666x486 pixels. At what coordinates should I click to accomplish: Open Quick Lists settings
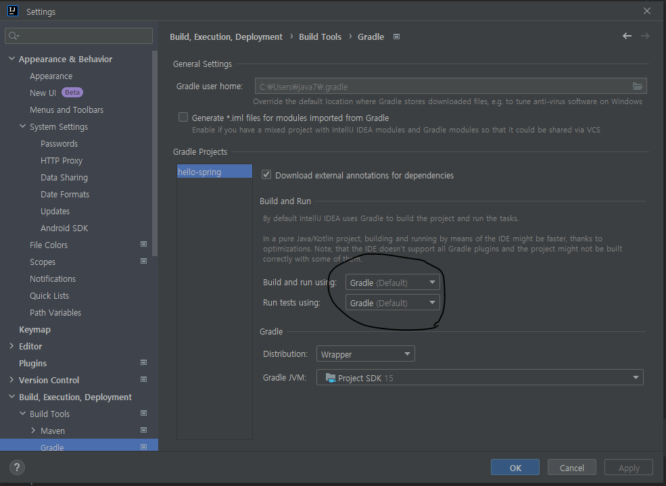(x=49, y=296)
